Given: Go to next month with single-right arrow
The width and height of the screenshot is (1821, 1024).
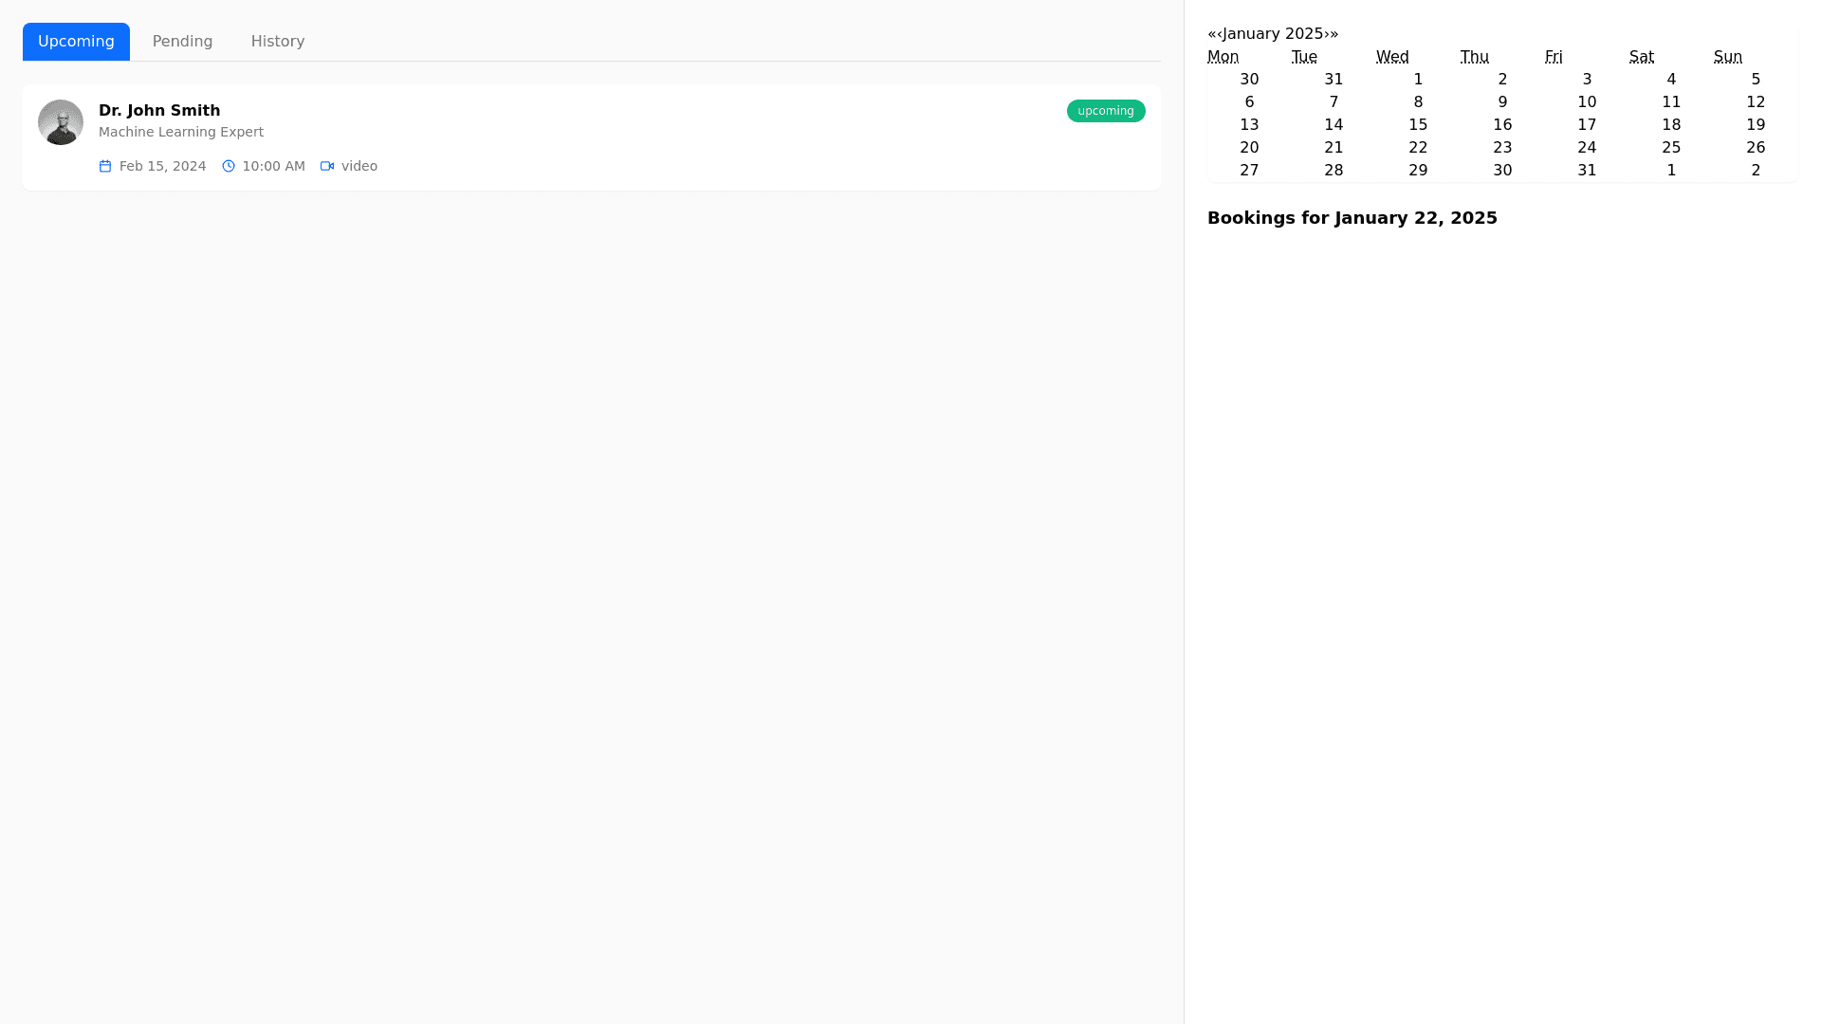Looking at the screenshot, I should coord(1327,34).
